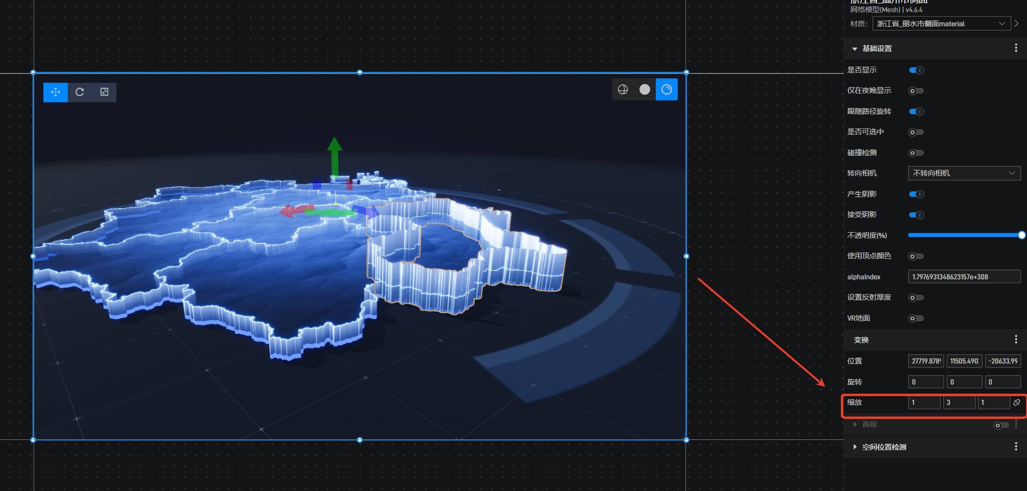Open the 转向相机 dropdown
Screen dimensions: 1027x491
[964, 173]
